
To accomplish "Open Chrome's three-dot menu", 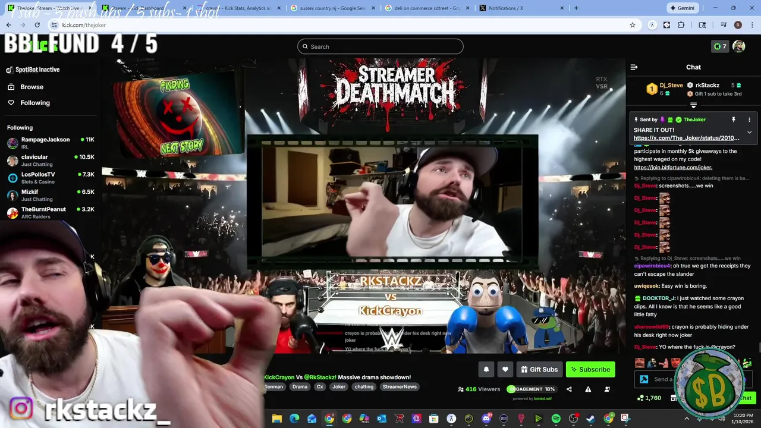I will (x=752, y=25).
